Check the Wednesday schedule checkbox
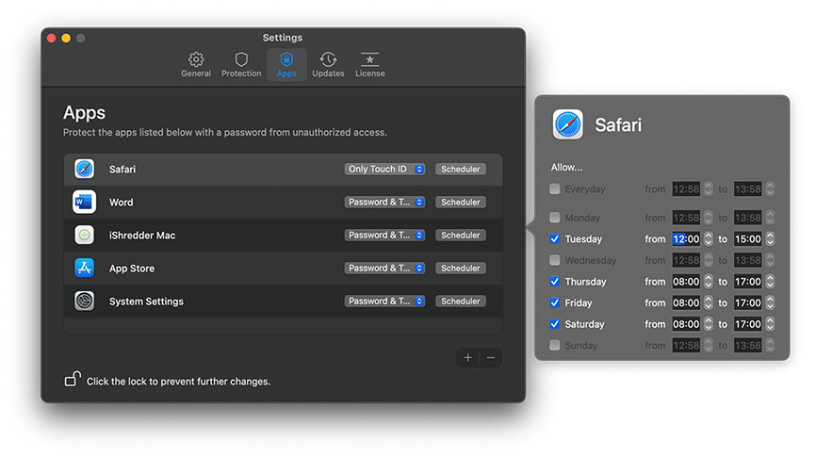The height and width of the screenshot is (457, 816). (555, 260)
